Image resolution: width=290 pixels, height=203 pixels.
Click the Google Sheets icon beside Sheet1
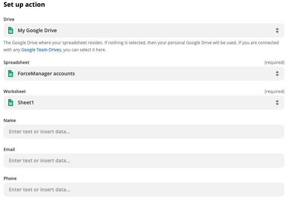click(x=11, y=103)
